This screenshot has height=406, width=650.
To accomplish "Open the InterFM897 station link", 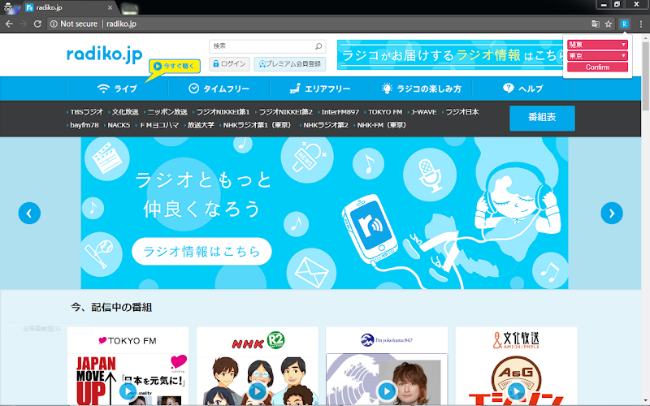I will click(x=340, y=112).
